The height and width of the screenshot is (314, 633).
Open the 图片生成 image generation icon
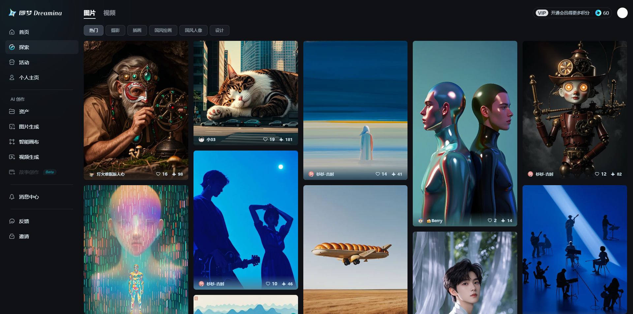coord(12,127)
